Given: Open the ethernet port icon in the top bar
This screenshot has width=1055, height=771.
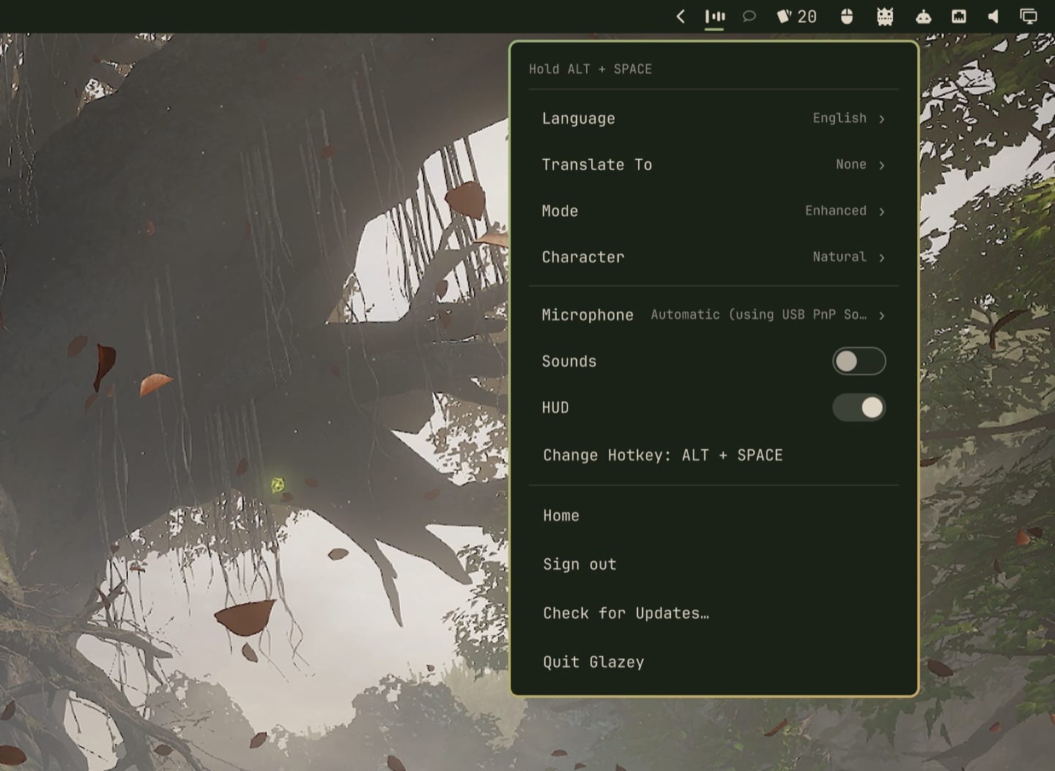Looking at the screenshot, I should 958,16.
